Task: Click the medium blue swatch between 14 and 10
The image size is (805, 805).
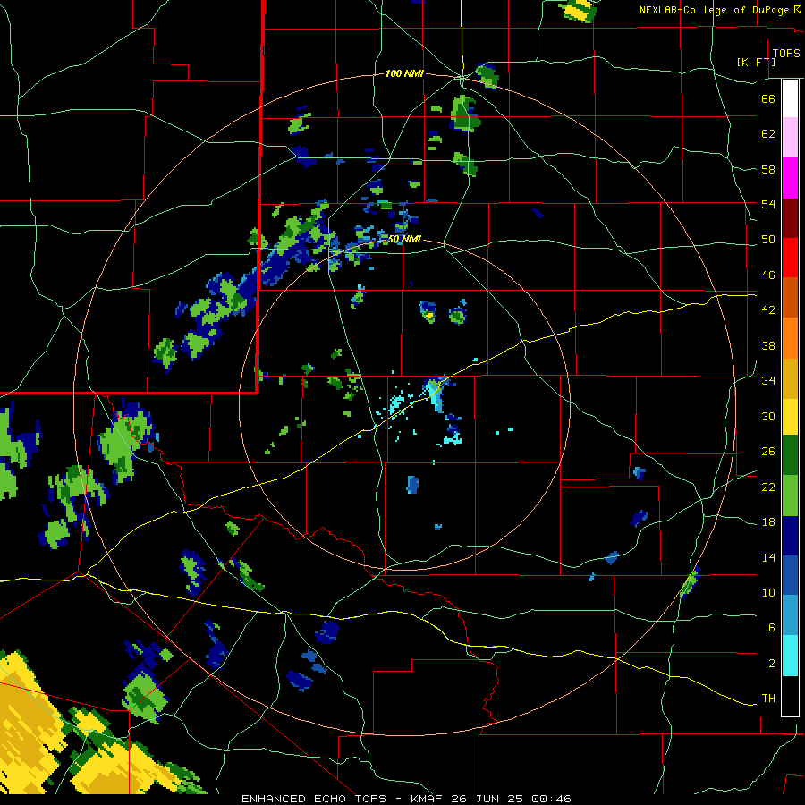Action: coord(790,575)
